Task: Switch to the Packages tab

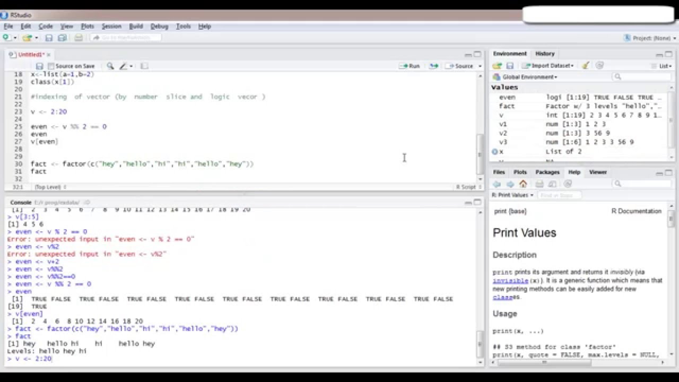Action: 547,172
